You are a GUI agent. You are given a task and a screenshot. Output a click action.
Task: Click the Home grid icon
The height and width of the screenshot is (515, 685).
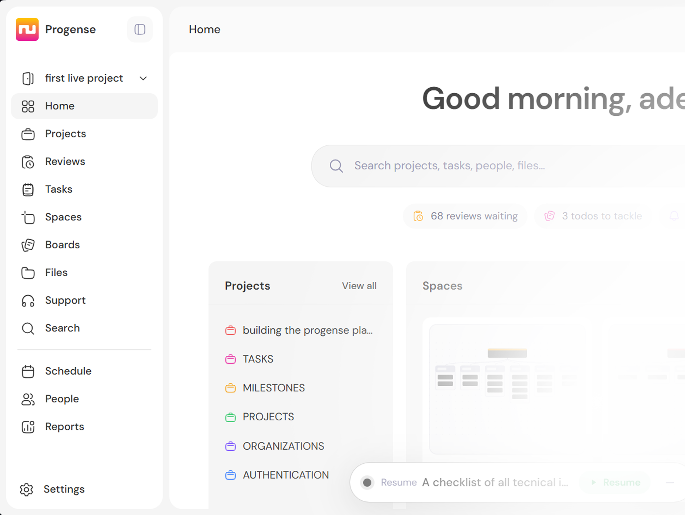28,106
